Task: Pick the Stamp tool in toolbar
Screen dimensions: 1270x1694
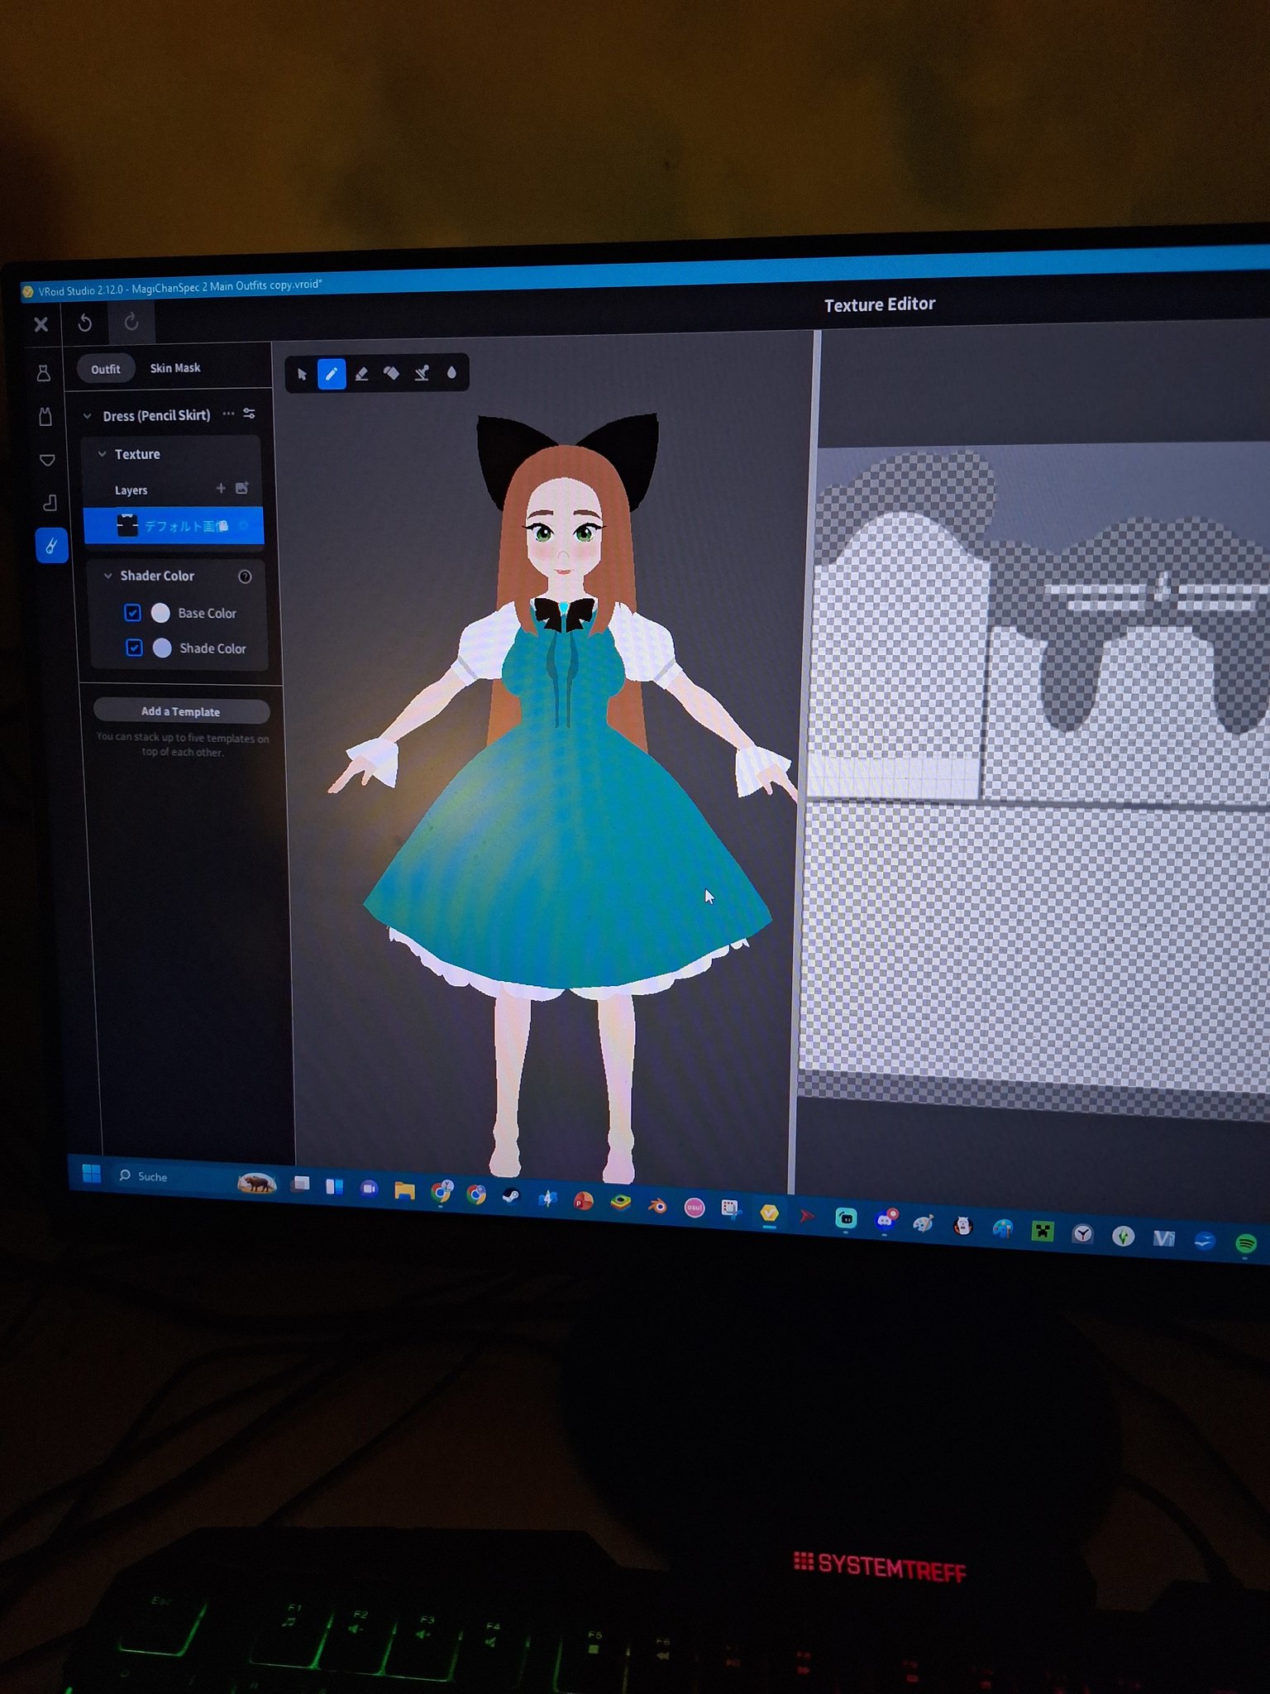Action: click(422, 373)
